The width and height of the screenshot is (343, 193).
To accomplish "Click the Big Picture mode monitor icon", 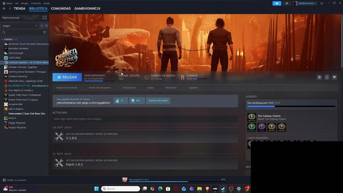I will (322, 3).
